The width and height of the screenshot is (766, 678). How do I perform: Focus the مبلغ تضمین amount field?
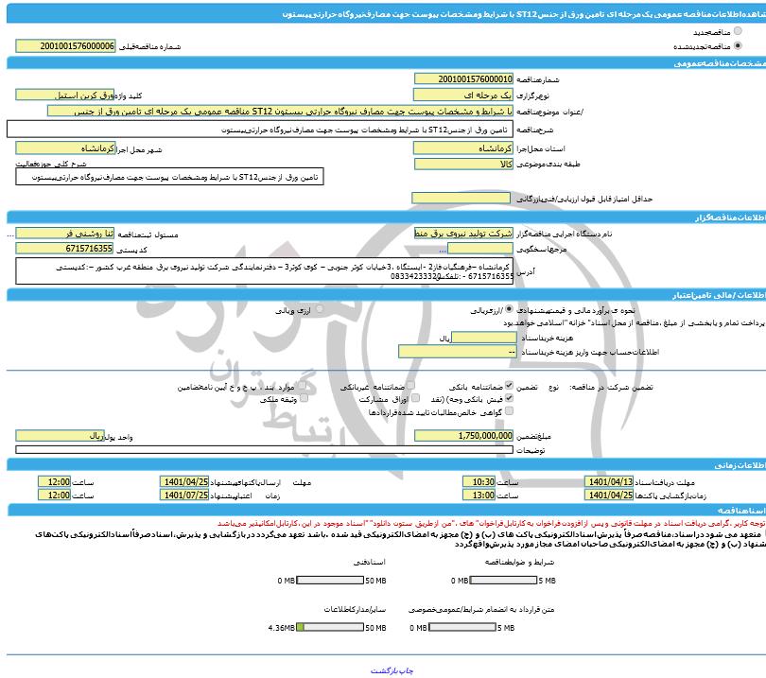(x=464, y=435)
